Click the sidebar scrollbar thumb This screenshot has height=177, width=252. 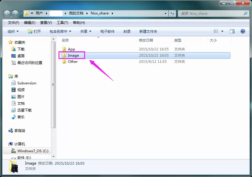click(53, 85)
